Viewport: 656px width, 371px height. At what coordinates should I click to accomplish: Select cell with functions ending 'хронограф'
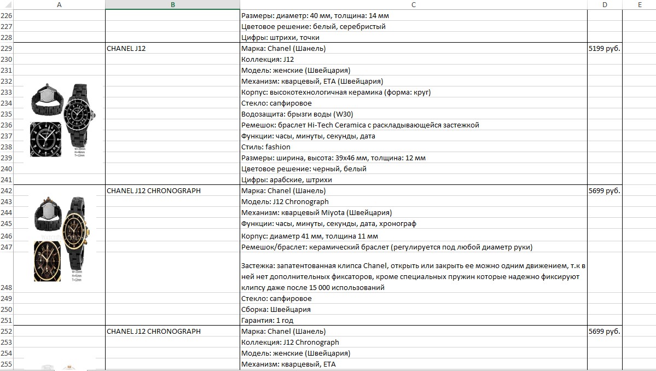413,223
